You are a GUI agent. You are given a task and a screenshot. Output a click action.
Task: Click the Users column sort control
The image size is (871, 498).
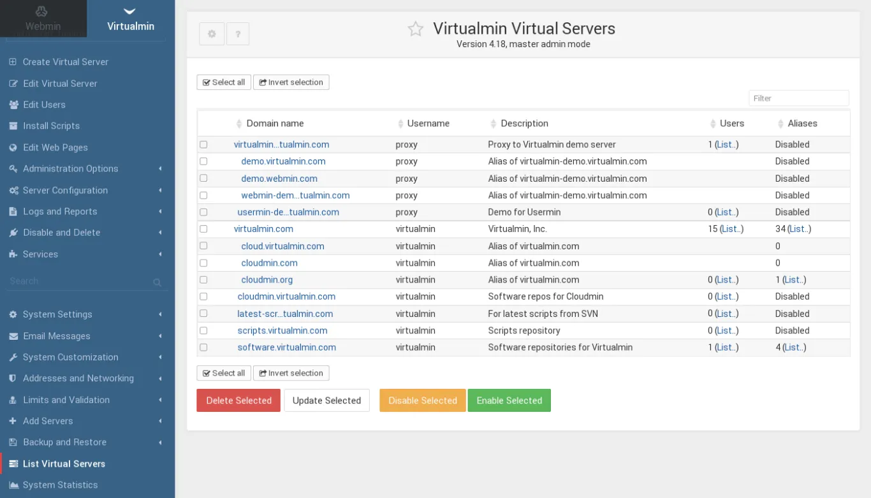(x=713, y=123)
